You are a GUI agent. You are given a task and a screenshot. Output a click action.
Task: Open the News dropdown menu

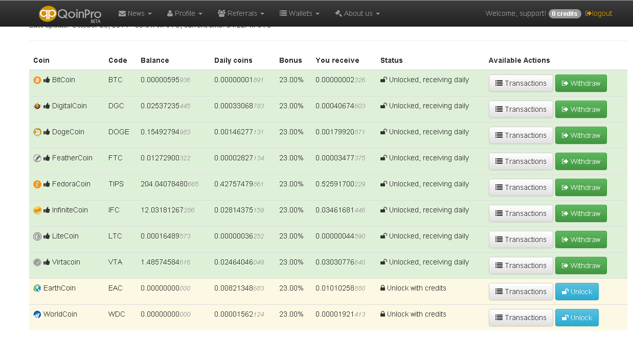click(135, 13)
